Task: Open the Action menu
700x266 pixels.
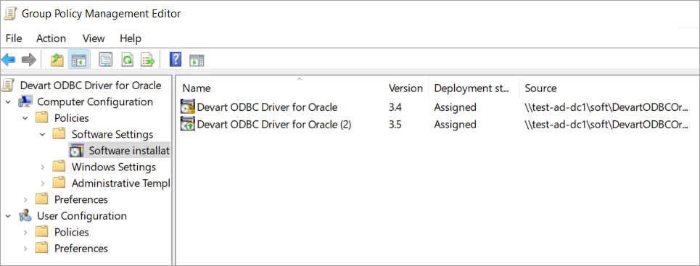Action: pos(51,38)
